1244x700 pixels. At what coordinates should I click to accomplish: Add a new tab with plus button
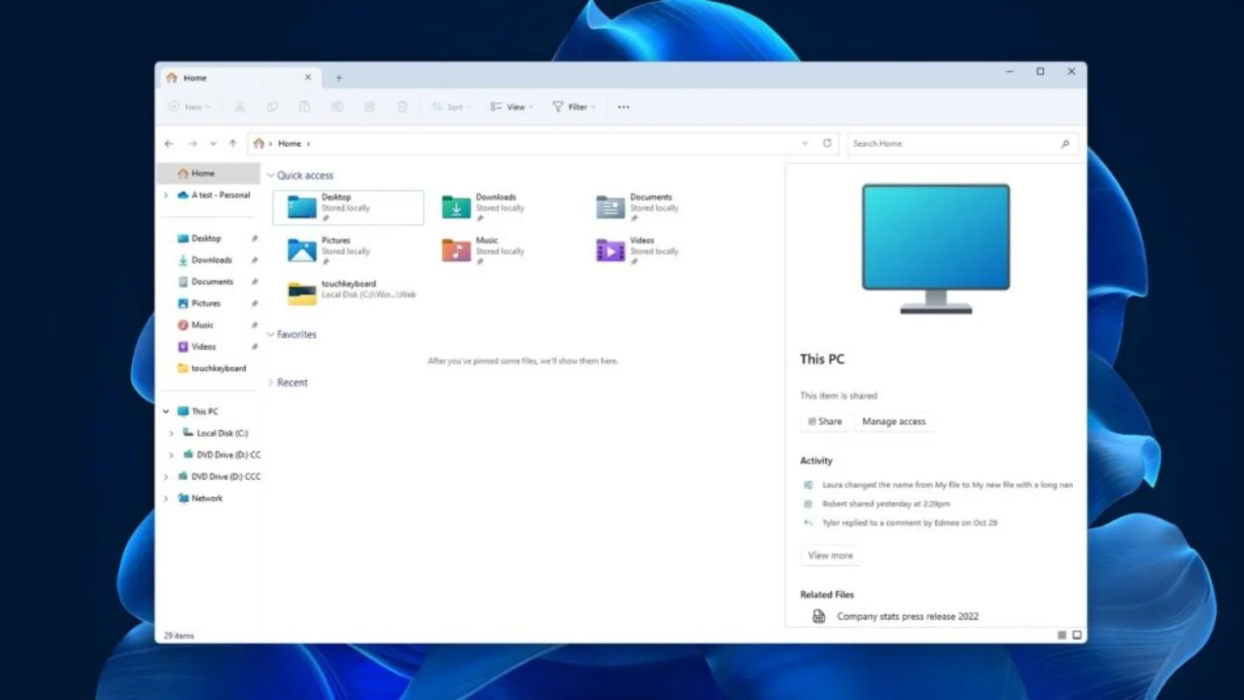point(339,78)
